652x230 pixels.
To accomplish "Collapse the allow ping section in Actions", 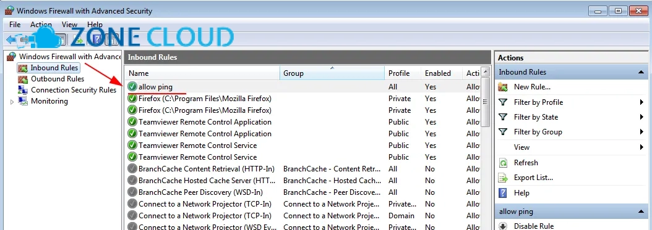I will click(641, 212).
